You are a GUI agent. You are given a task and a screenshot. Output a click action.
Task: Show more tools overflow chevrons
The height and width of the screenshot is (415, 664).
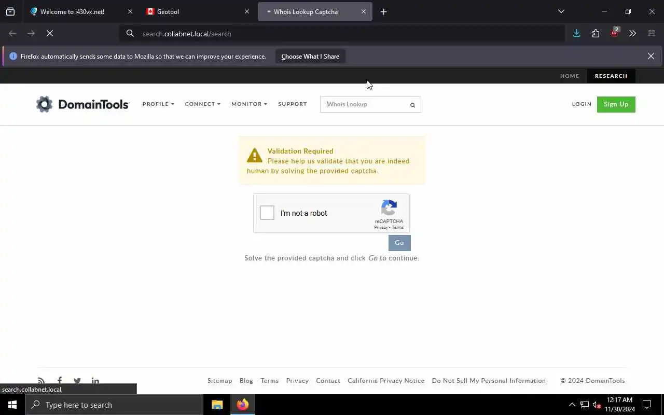point(632,33)
